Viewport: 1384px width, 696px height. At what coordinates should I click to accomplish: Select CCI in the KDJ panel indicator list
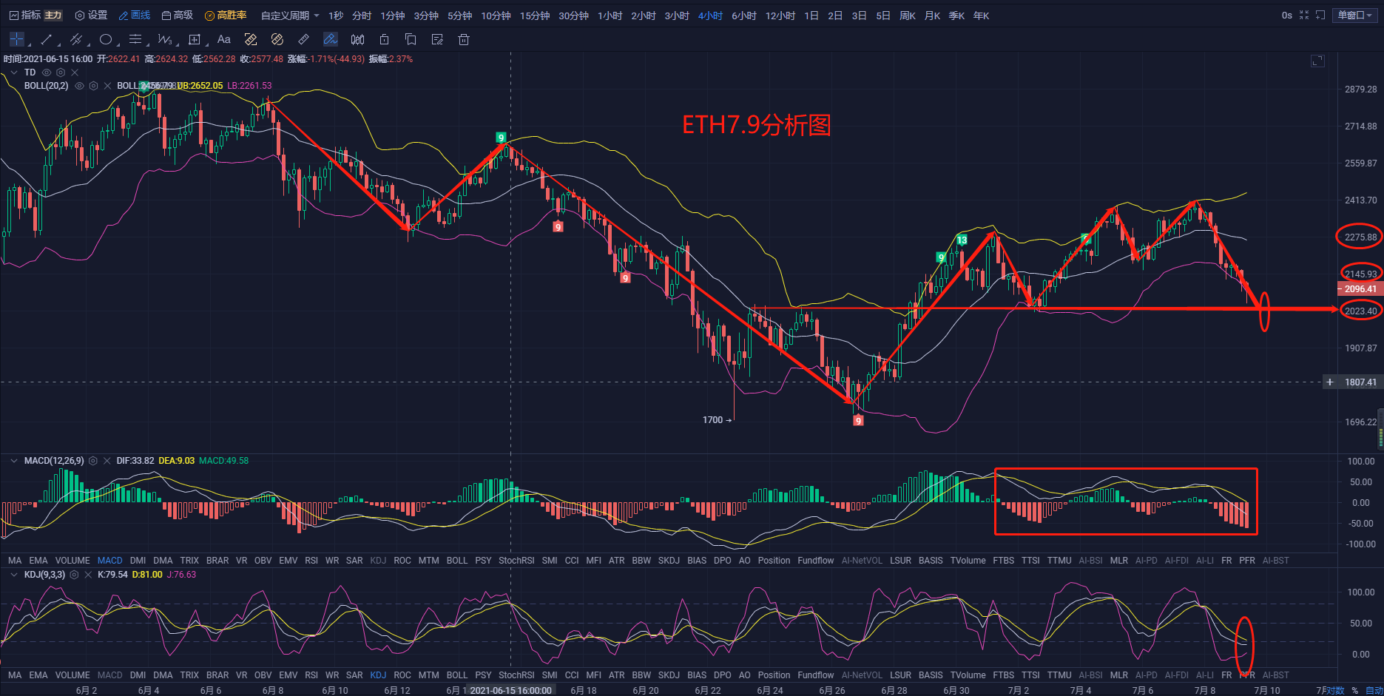(x=572, y=675)
